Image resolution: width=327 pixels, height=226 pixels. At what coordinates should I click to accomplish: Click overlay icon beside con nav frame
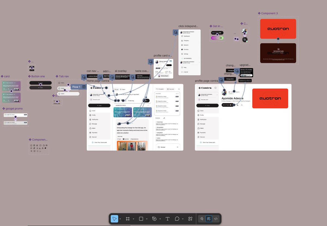point(84,77)
